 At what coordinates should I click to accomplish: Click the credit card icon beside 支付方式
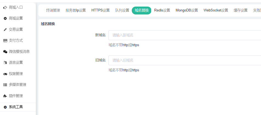(x=5, y=40)
